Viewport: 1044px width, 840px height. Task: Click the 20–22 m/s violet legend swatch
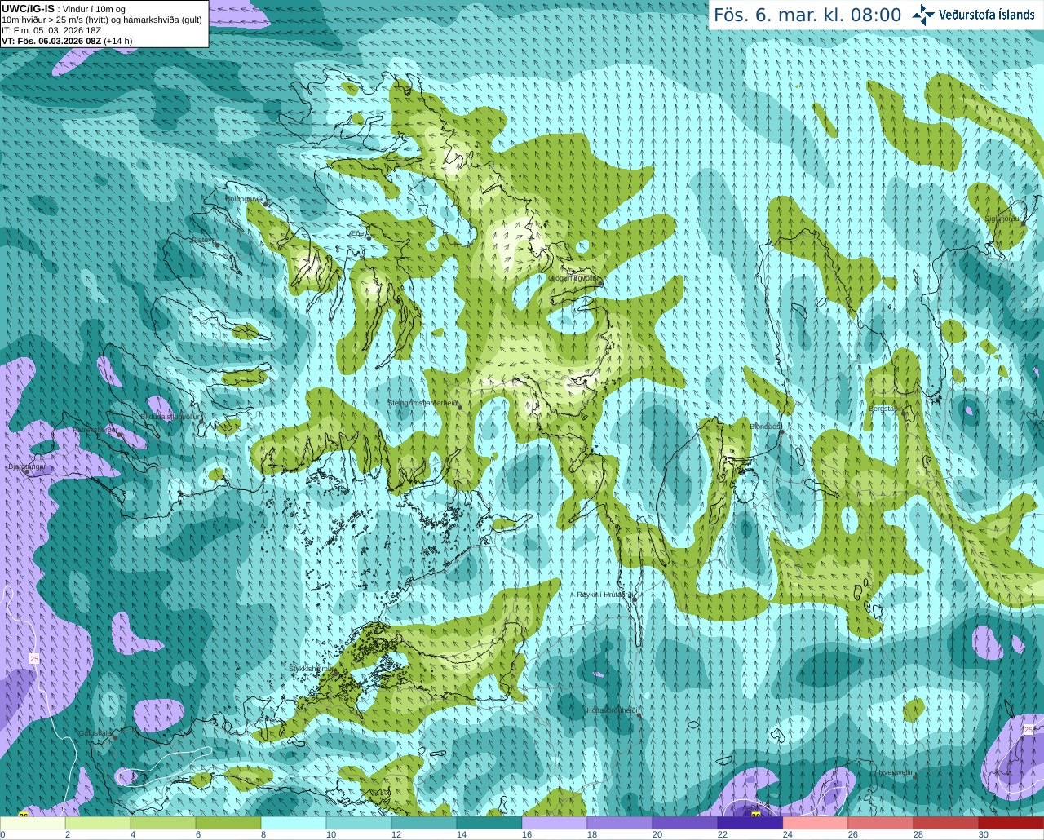[x=685, y=823]
